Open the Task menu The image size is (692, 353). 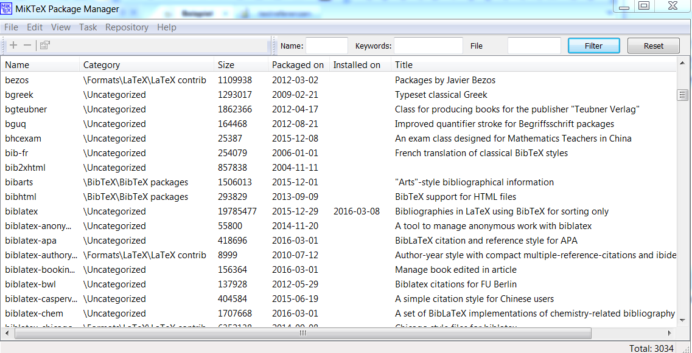coord(88,27)
